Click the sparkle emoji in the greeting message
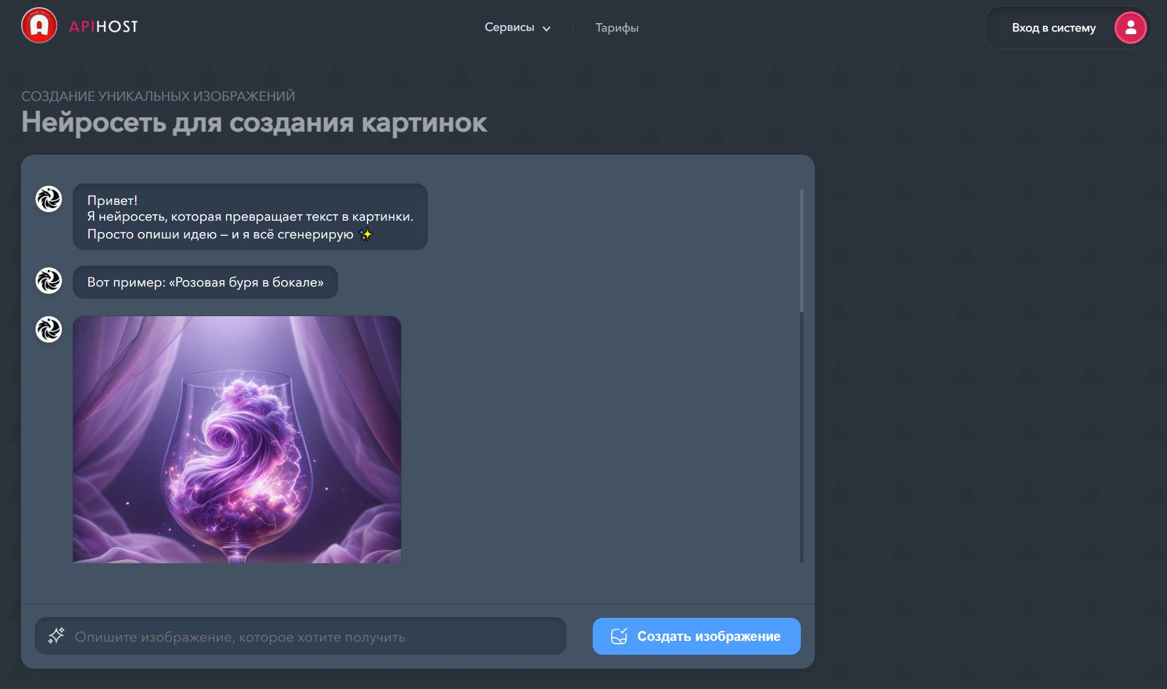Image resolution: width=1167 pixels, height=689 pixels. tap(366, 234)
